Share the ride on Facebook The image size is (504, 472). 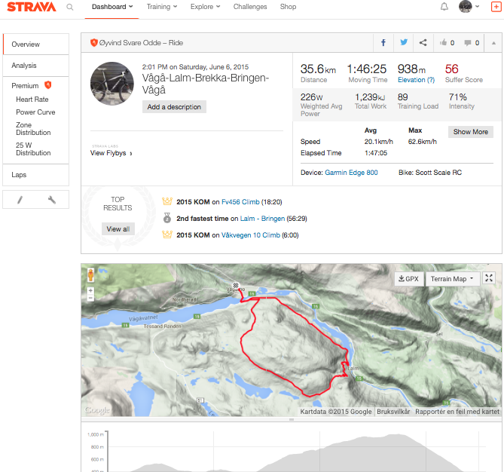coord(383,43)
